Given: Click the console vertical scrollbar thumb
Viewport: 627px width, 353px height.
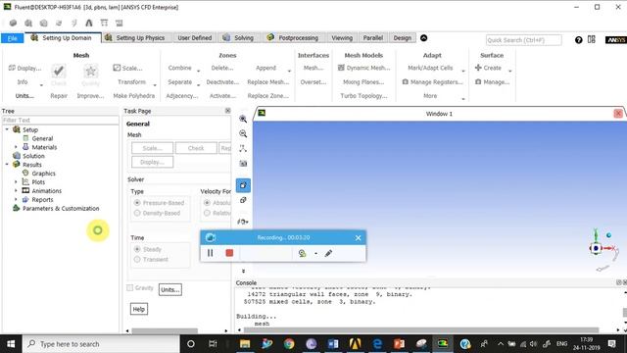Looking at the screenshot, I should tap(625, 312).
